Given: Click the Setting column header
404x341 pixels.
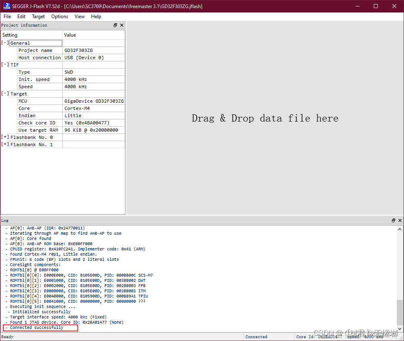Looking at the screenshot, I should tap(31, 35).
